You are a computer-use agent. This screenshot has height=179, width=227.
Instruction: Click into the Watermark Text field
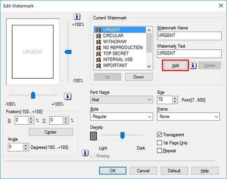tap(189, 54)
